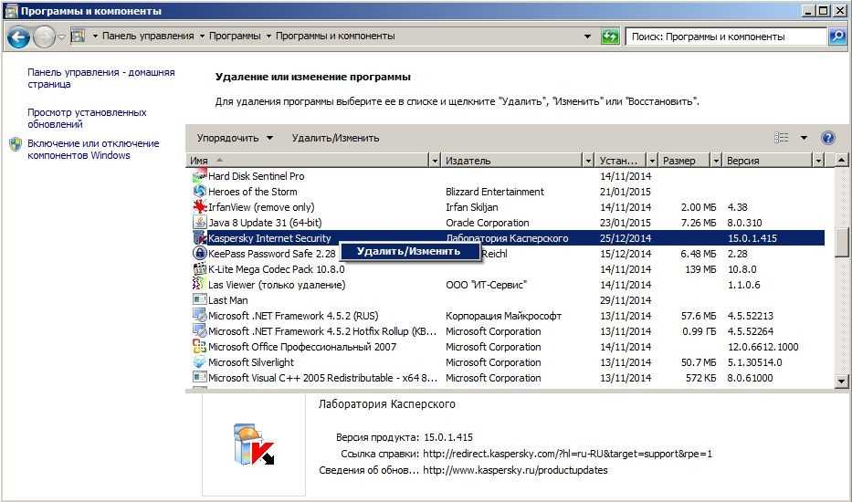Screen dimensions: 852x502
Task: Open the 'Упорядочить' dropdown menu
Action: [x=235, y=138]
